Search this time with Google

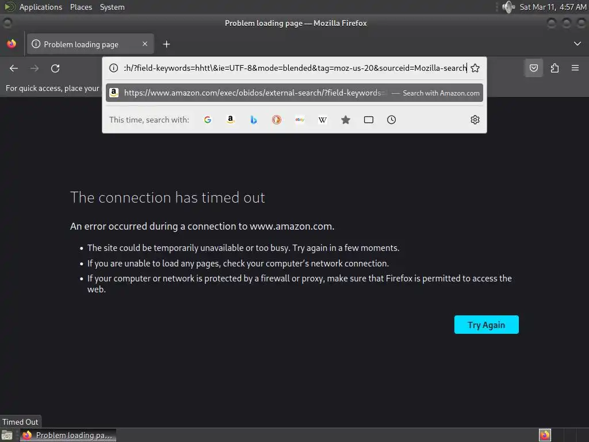click(208, 120)
